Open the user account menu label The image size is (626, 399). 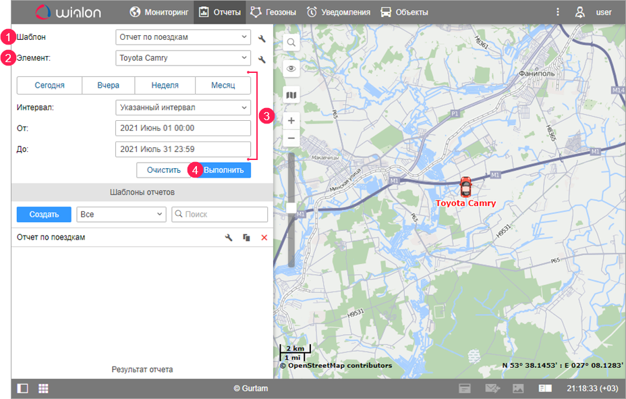[x=604, y=12]
